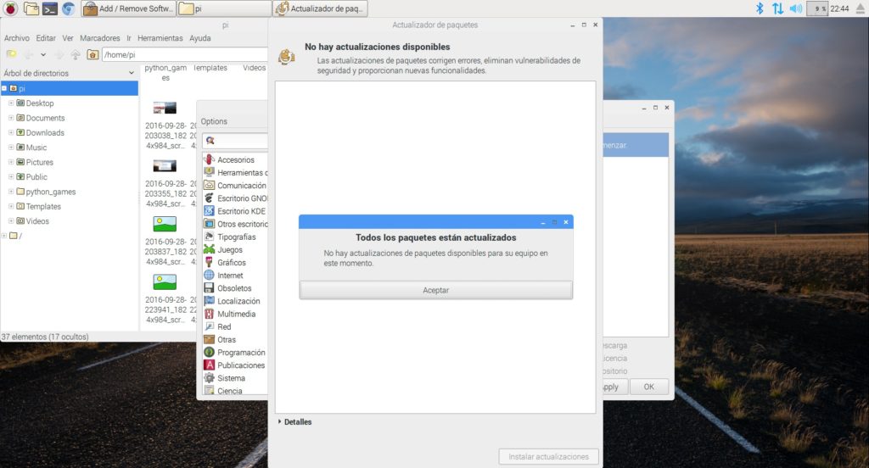Collapse the pi tree node

point(4,89)
